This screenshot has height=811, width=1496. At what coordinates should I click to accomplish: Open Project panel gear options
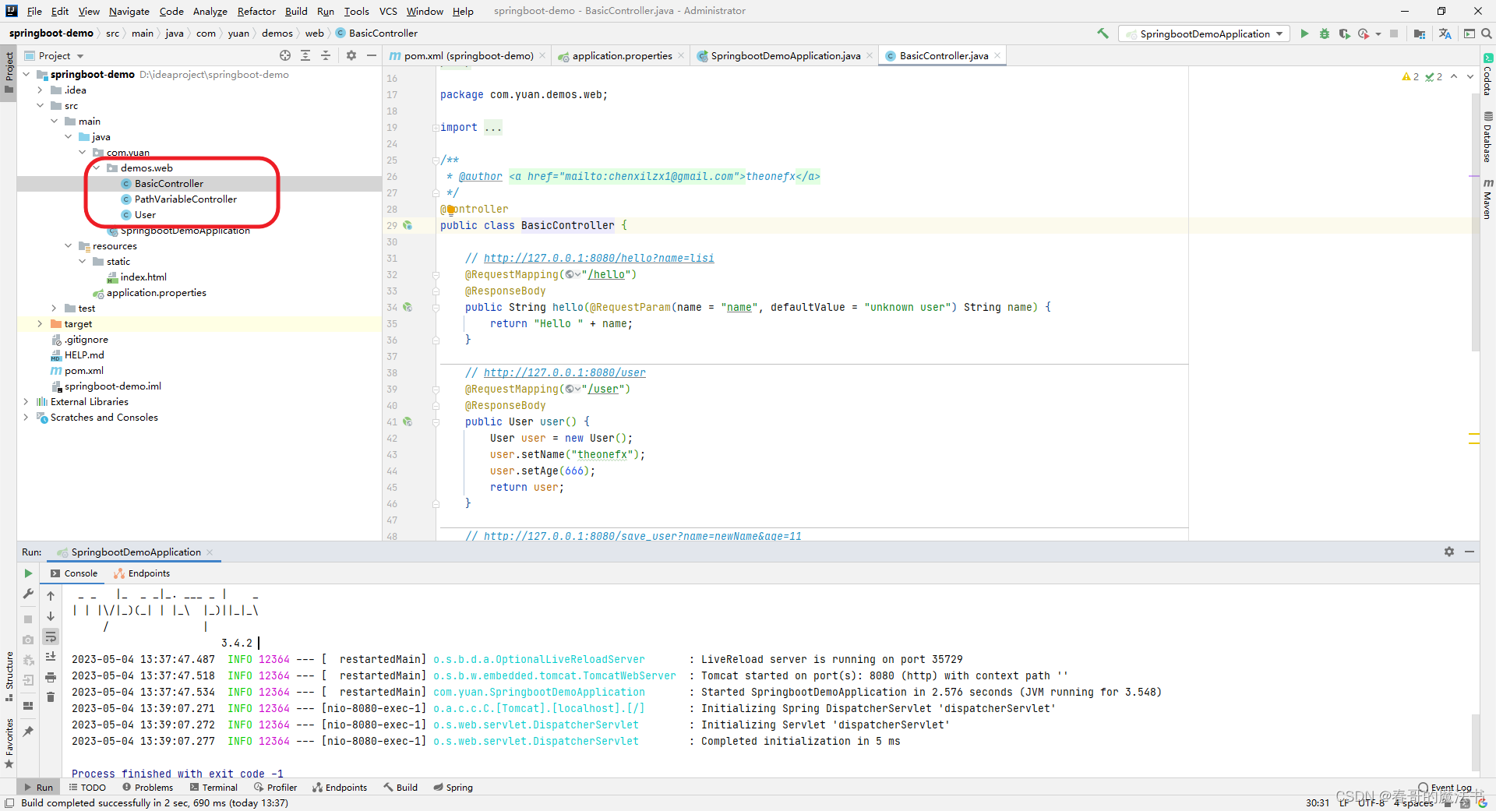351,55
